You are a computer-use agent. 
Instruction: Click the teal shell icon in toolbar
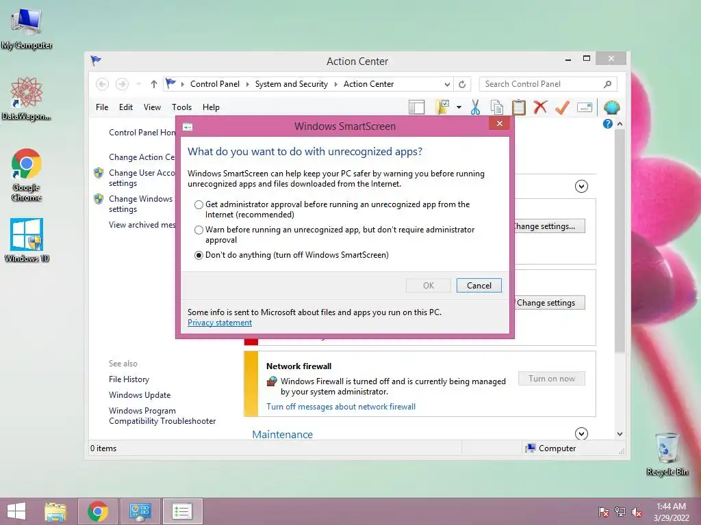(611, 107)
